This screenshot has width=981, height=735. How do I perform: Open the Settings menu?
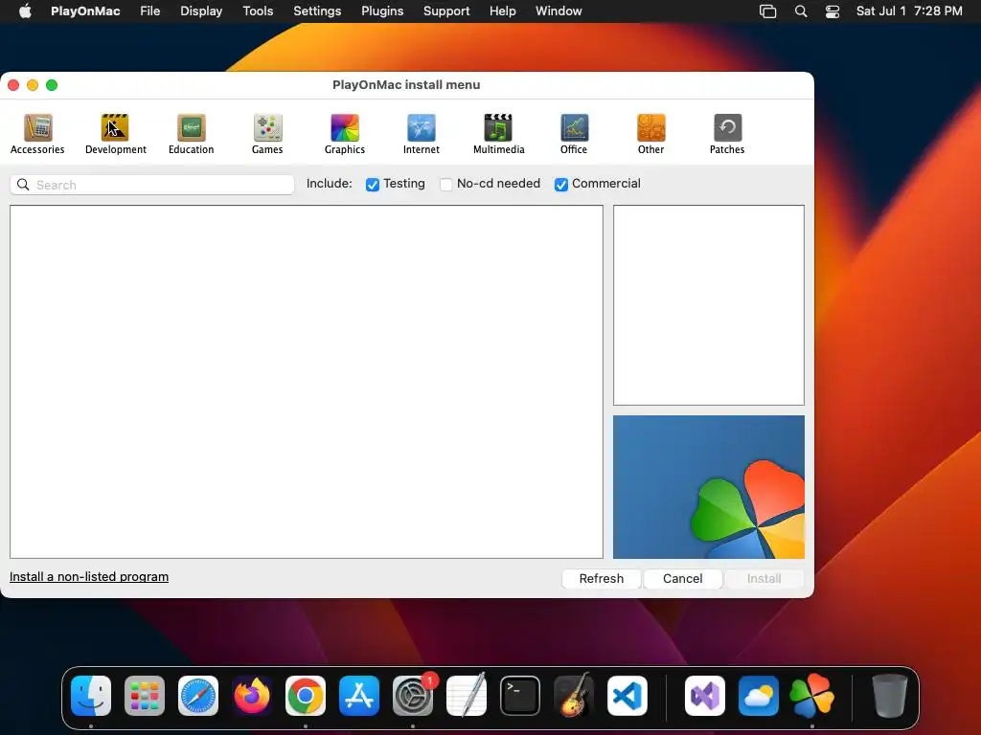pos(317,11)
